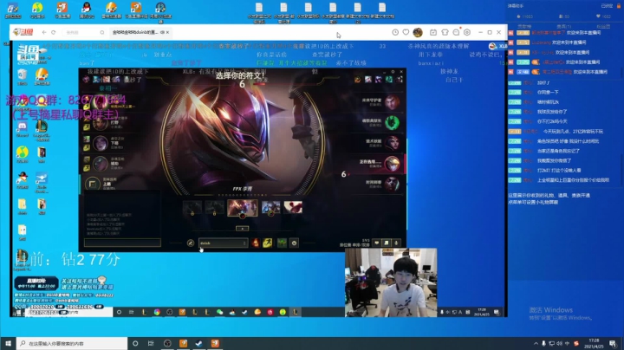Select the bottom enemy champion portrait
The height and width of the screenshot is (350, 624).
coord(392,184)
